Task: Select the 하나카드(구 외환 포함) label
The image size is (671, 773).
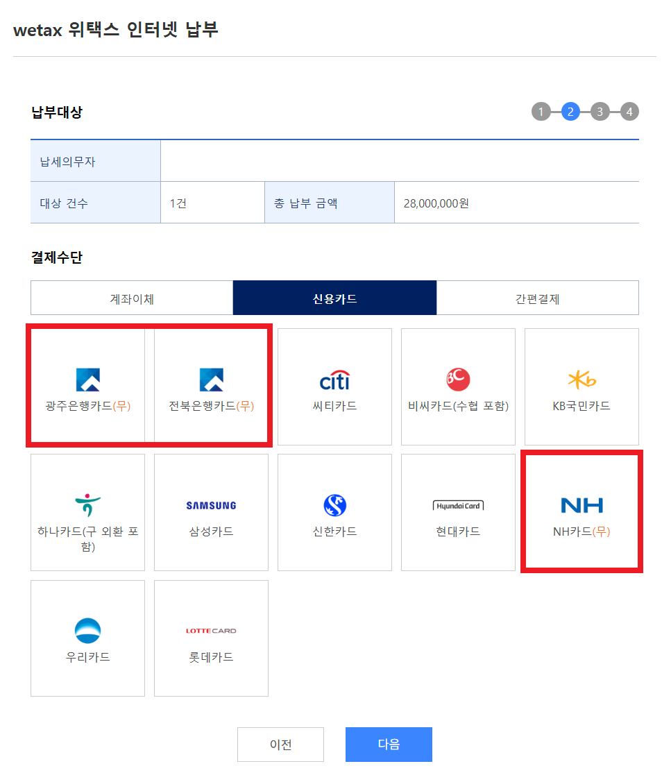Action: point(87,539)
